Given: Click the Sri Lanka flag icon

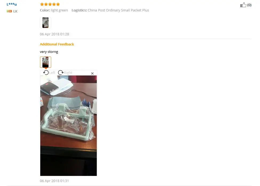Looking at the screenshot, I should pos(9,11).
